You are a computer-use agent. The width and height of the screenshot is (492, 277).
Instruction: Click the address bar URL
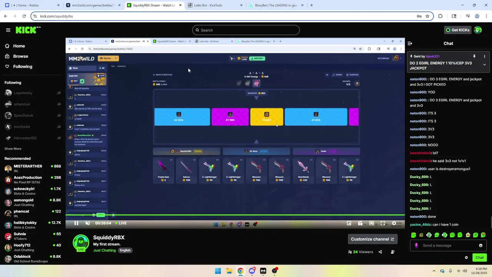tap(56, 16)
